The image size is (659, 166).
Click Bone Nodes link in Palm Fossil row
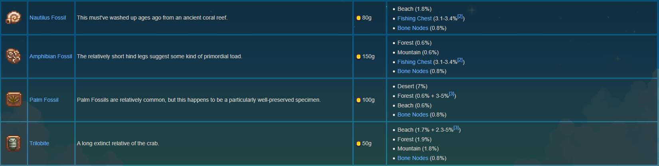click(x=412, y=115)
